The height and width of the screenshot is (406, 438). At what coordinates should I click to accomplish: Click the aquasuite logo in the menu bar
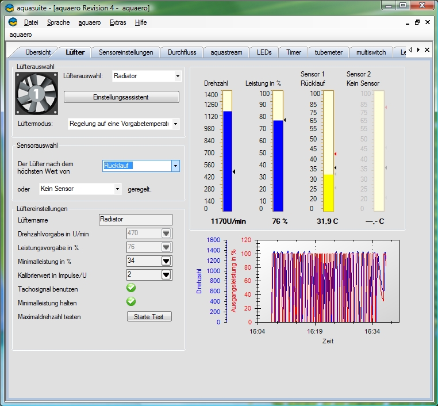point(13,22)
